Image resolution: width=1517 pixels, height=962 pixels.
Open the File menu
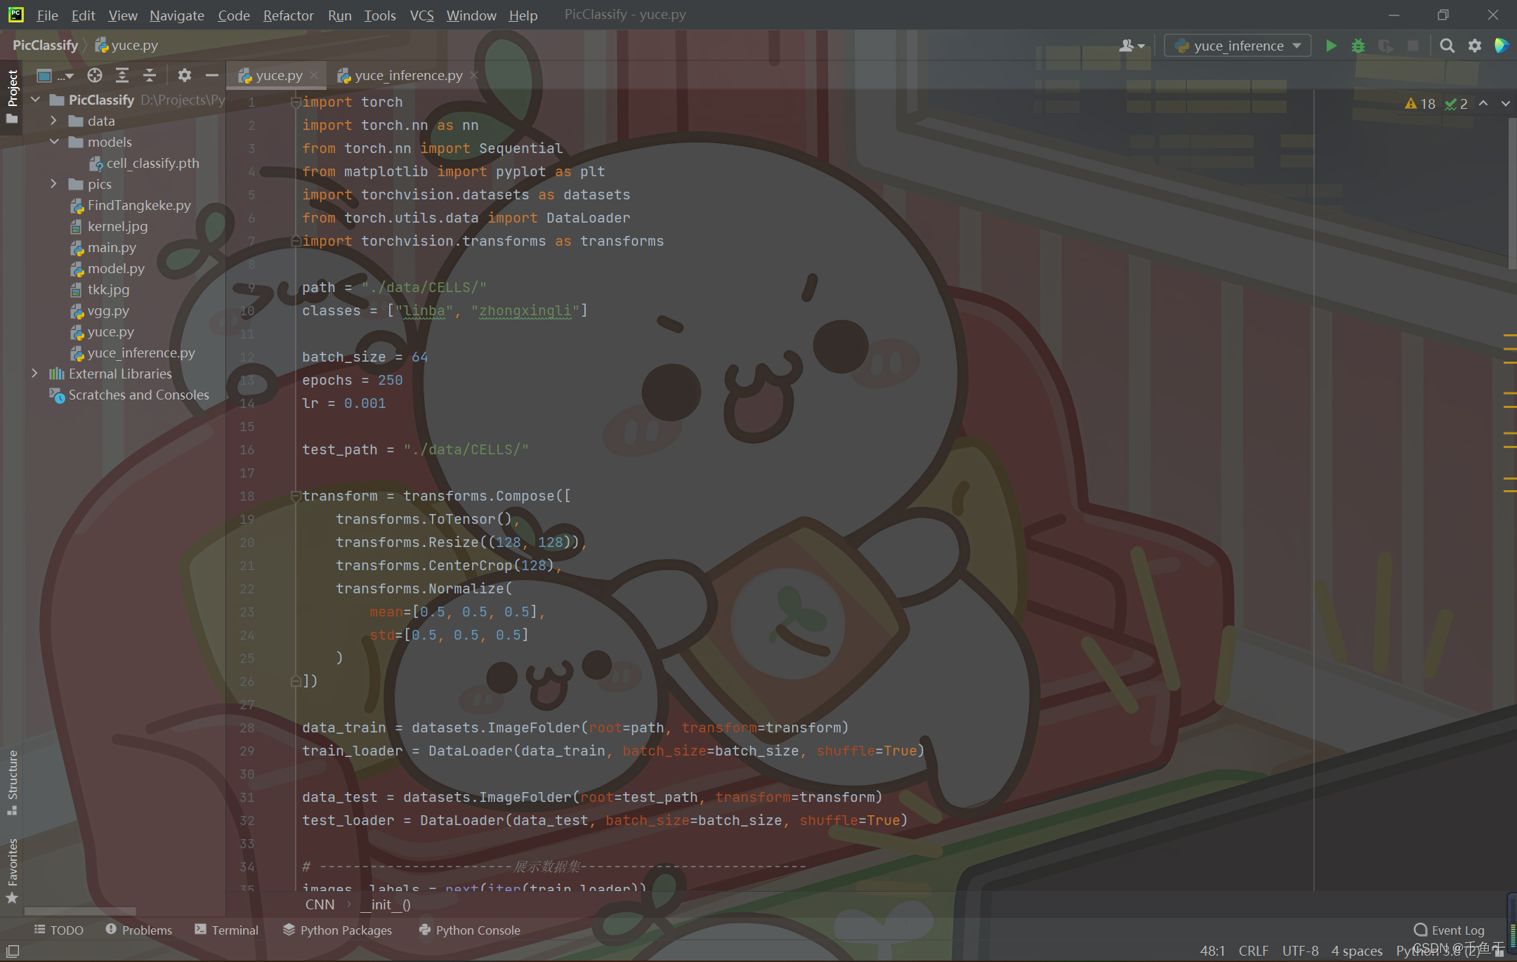pyautogui.click(x=47, y=15)
